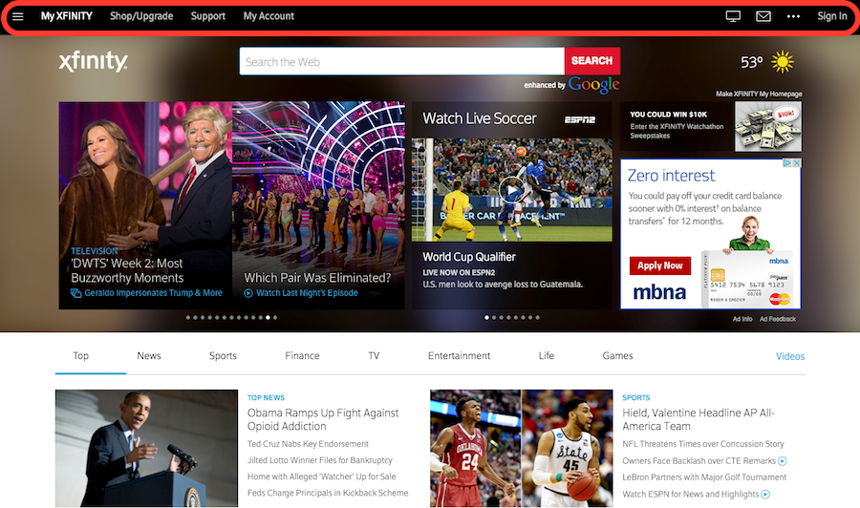This screenshot has height=508, width=860.
Task: Click gallery icon by Geraldo Impersonates Trump
Action: coord(75,293)
